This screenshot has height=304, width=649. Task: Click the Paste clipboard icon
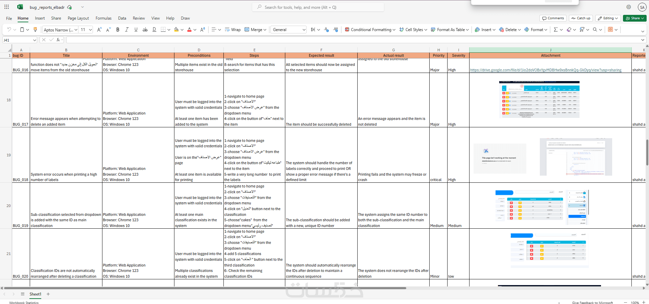click(22, 30)
